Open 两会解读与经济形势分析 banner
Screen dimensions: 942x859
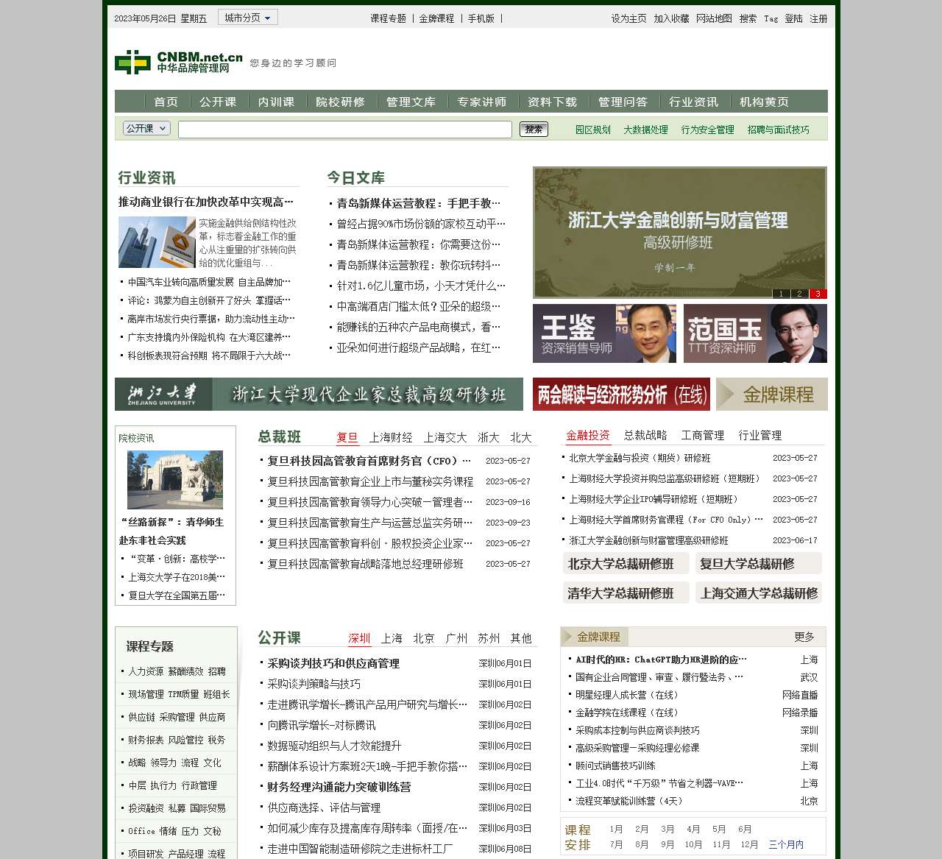pyautogui.click(x=621, y=394)
